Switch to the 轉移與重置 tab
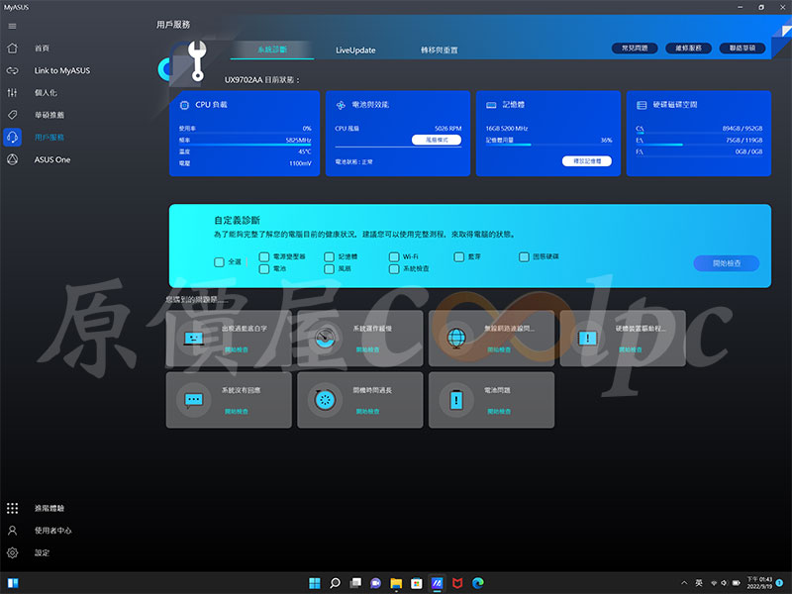 coord(440,50)
